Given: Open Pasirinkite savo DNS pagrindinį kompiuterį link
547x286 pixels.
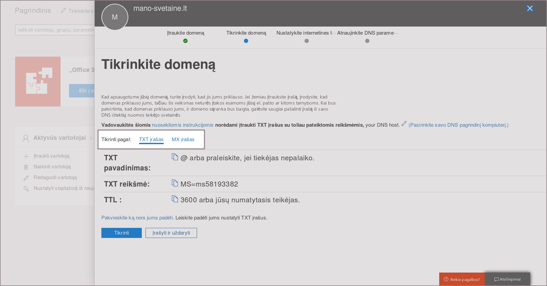Looking at the screenshot, I should 458,125.
